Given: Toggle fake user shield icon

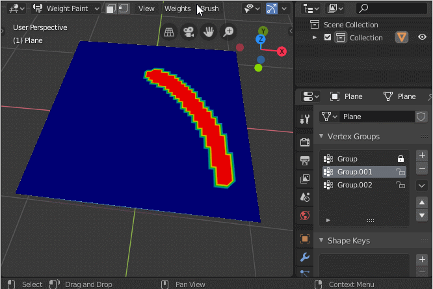Looking at the screenshot, I should (421, 117).
